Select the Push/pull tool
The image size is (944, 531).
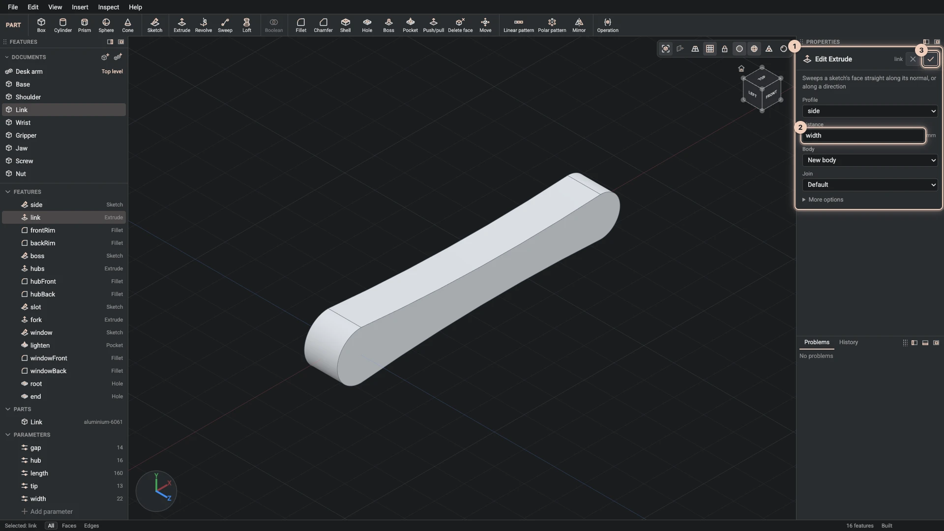click(434, 25)
